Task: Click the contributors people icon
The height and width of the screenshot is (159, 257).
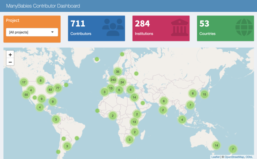Action: [x=113, y=27]
